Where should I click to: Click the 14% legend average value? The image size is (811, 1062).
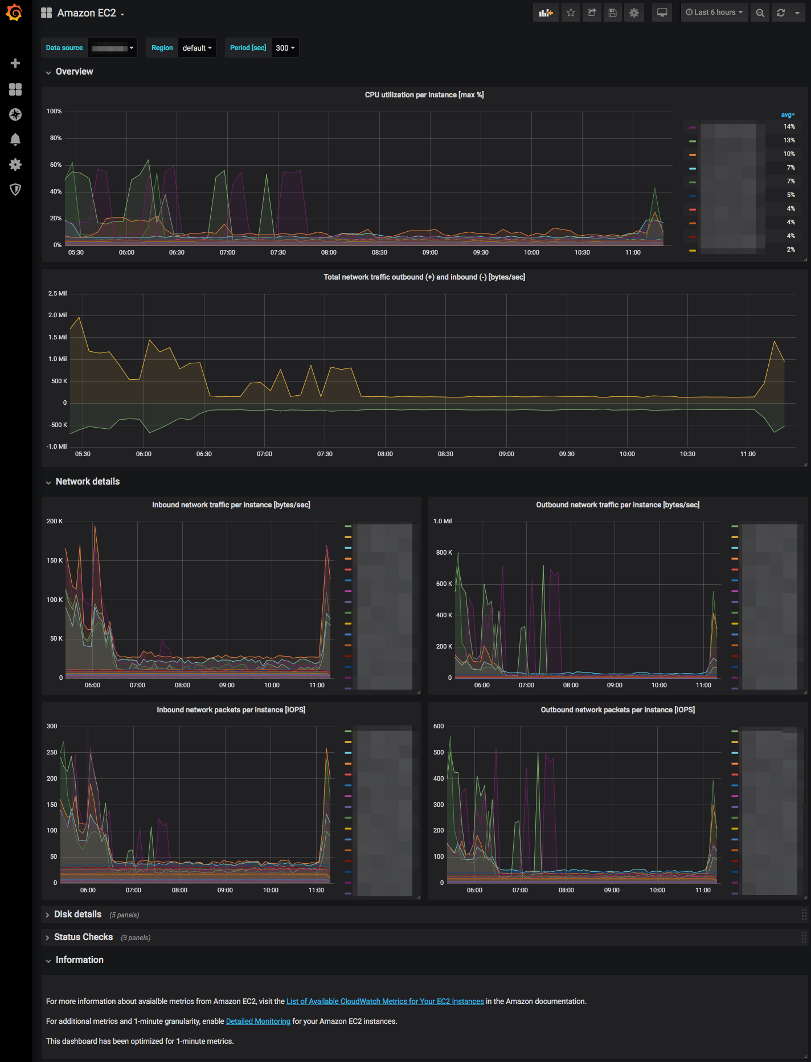click(789, 127)
